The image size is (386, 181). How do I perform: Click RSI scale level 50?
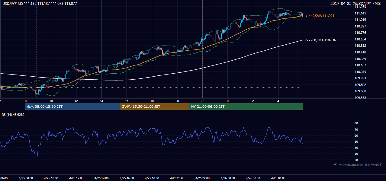point(356,141)
